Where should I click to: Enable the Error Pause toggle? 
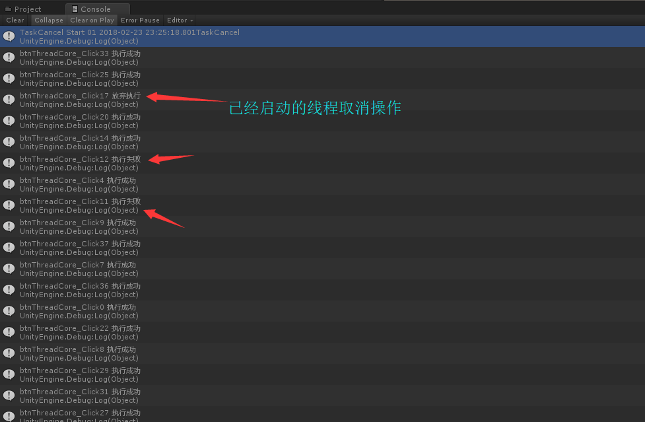coord(140,20)
